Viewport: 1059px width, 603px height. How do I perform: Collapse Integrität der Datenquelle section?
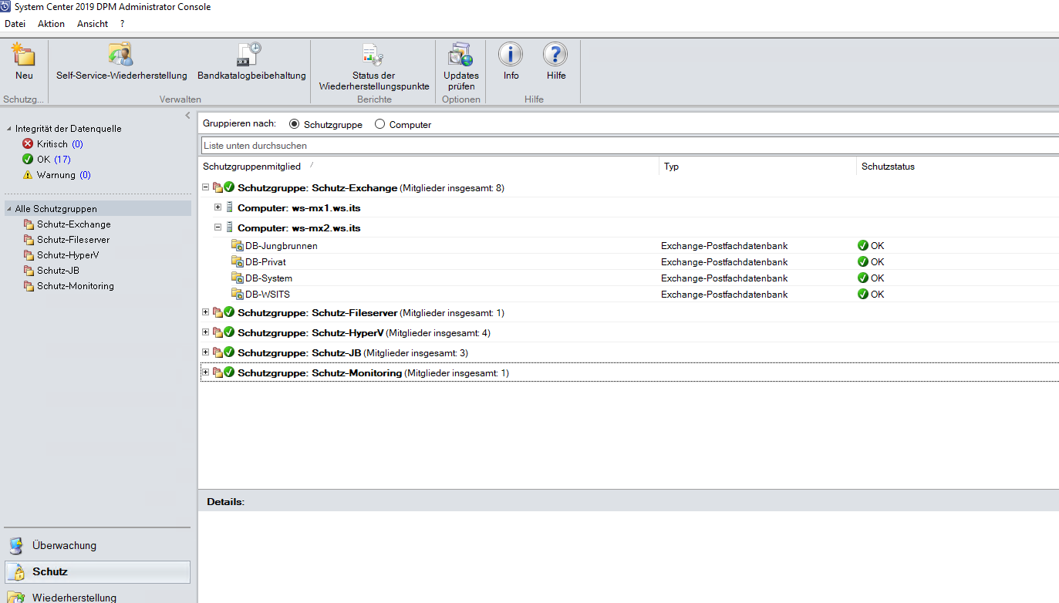point(9,130)
